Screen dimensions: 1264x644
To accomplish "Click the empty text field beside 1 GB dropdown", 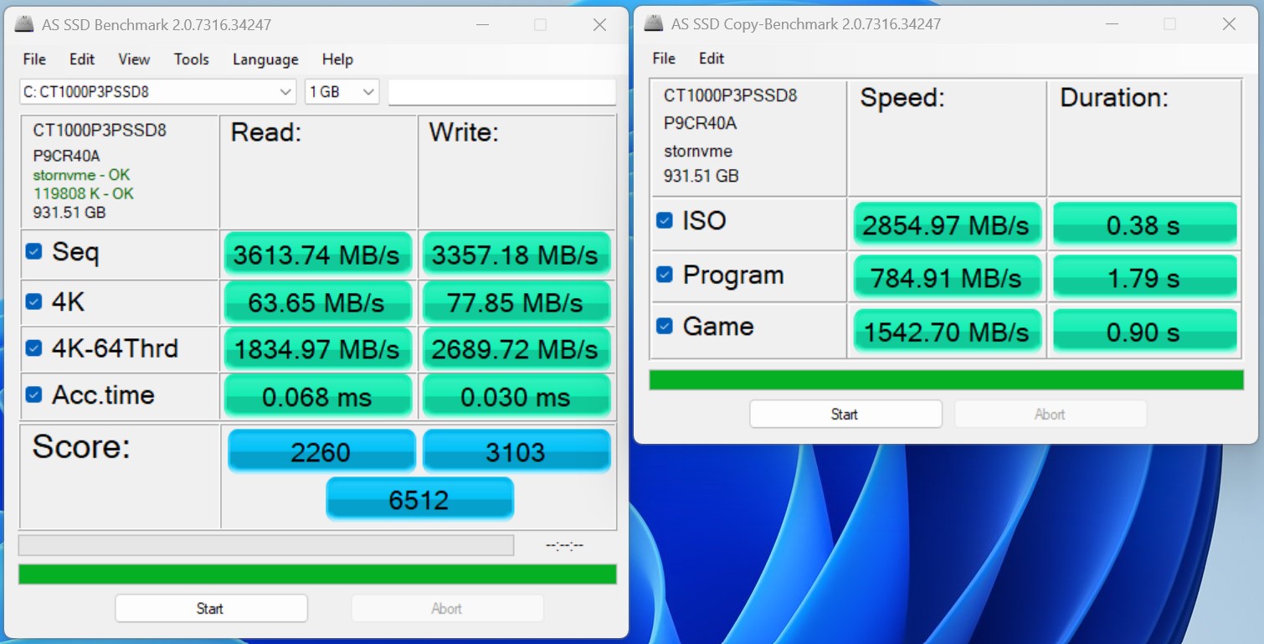I will click(x=501, y=92).
